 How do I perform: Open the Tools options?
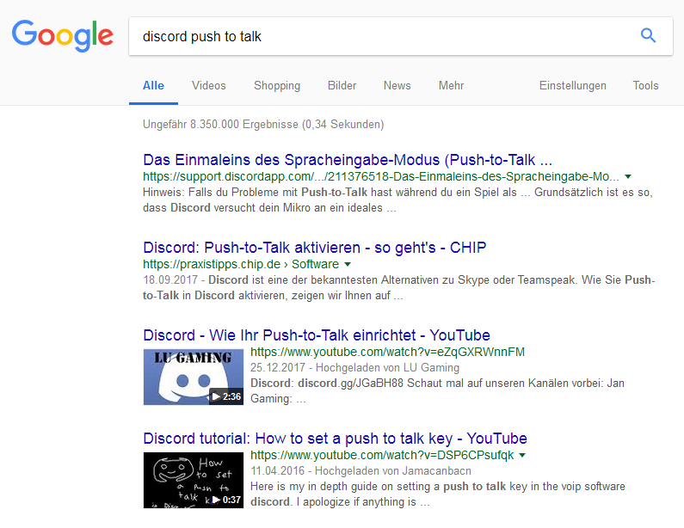coord(645,85)
